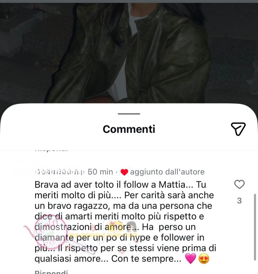The width and height of the screenshot is (258, 274).
Task: Tap the dimmed photo behind the comments
Action: tap(129, 52)
